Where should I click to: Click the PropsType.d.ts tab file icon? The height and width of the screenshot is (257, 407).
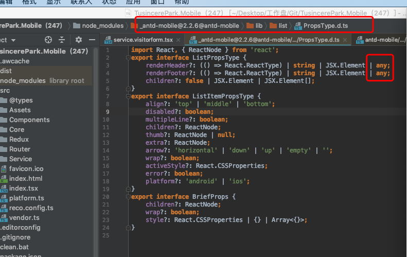point(193,40)
